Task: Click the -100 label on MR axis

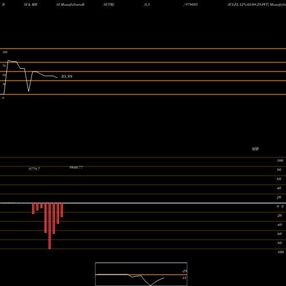Action: pos(280,252)
